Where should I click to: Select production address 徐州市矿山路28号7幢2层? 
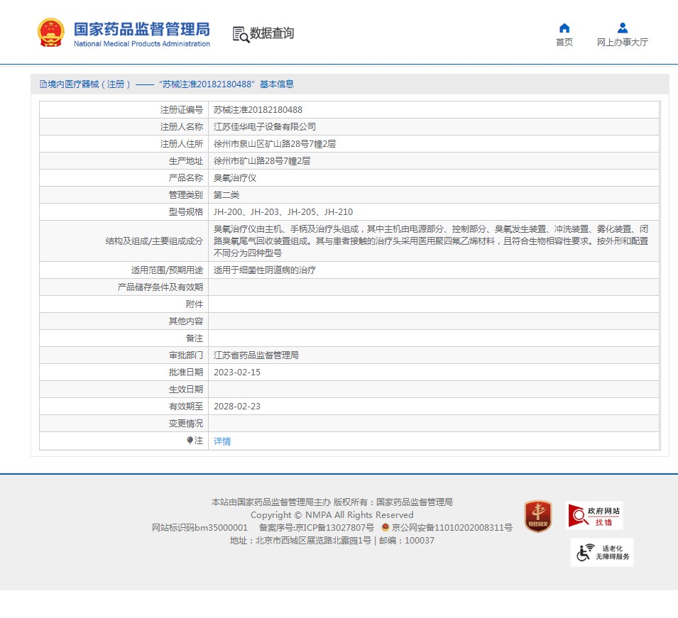tap(262, 161)
